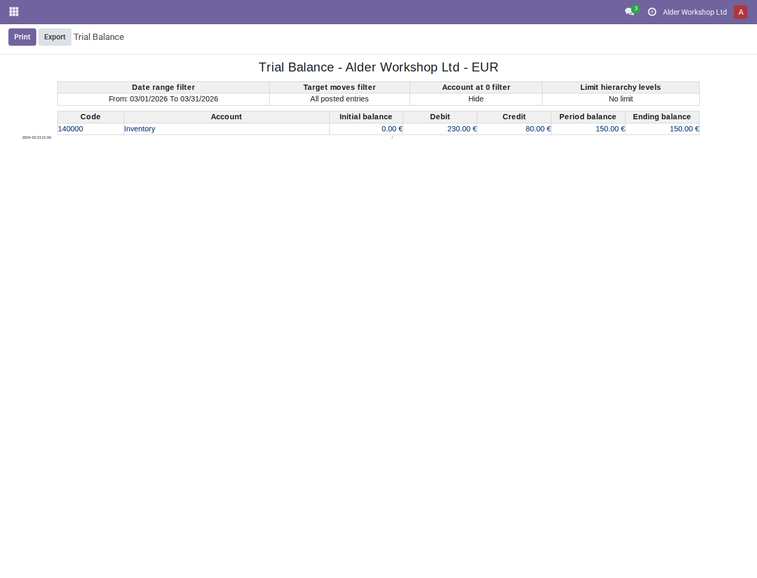Switch company via Alder Workshop Ltd
757x578 pixels.
[x=695, y=12]
